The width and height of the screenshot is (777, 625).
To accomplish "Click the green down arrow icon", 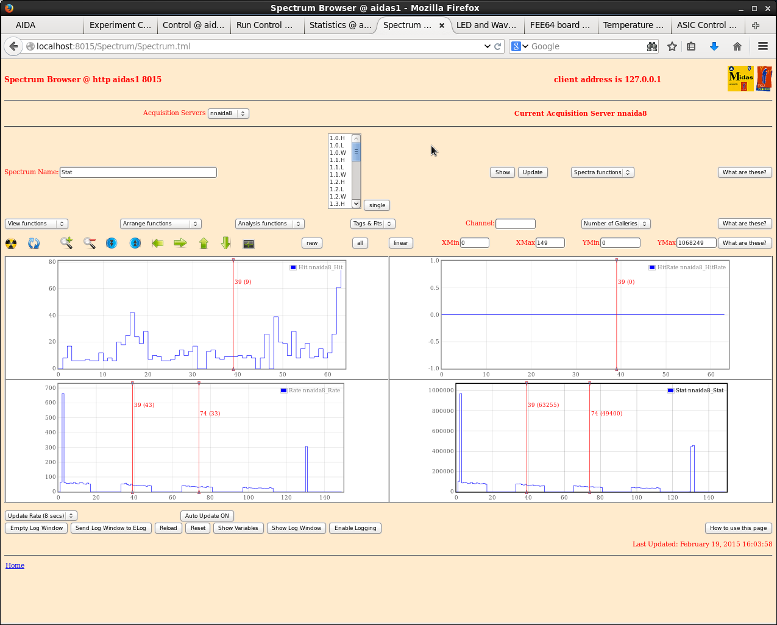I will point(226,243).
